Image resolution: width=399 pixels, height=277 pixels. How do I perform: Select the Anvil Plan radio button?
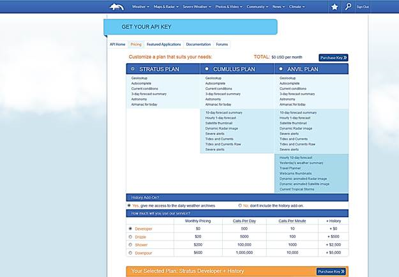(x=281, y=69)
